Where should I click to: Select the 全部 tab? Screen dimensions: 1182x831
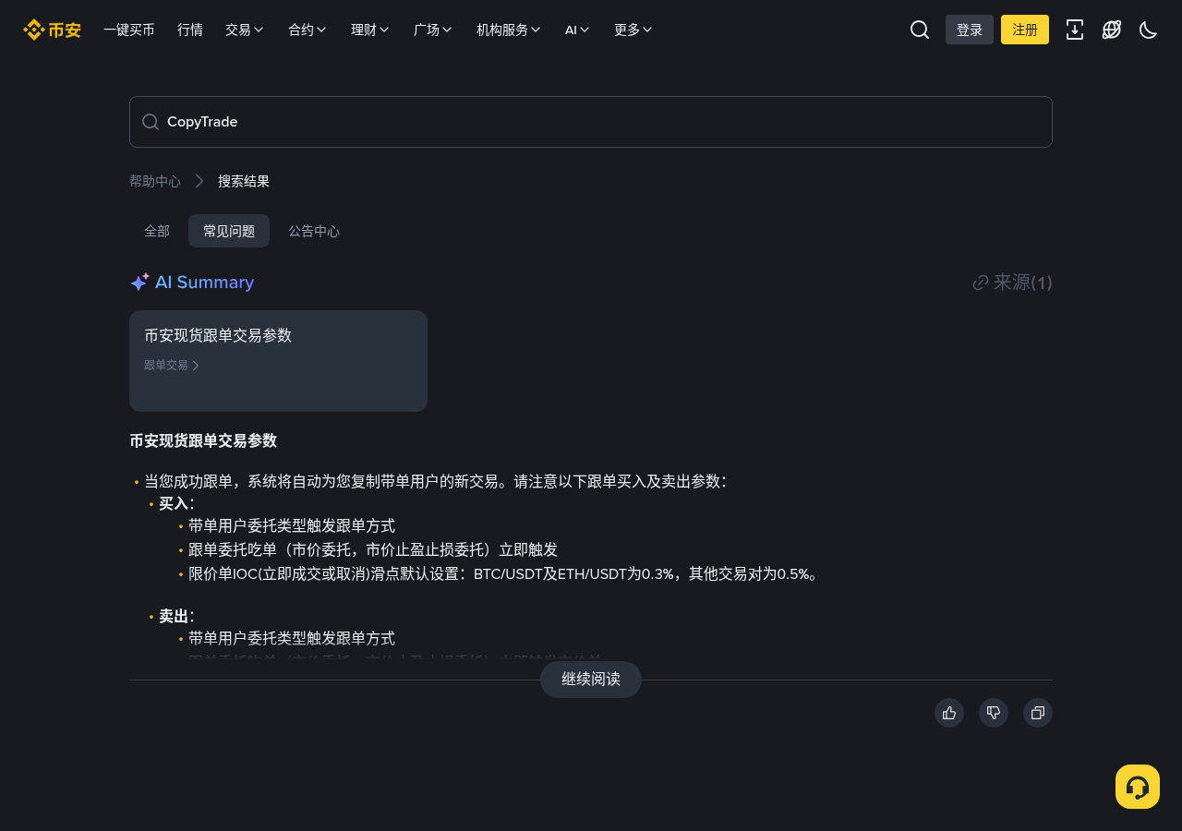[x=157, y=231]
